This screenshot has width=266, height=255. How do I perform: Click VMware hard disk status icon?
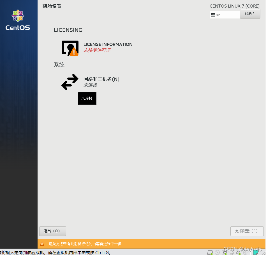(210, 252)
